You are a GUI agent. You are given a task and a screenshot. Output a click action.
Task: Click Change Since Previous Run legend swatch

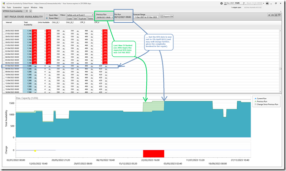click(255, 104)
